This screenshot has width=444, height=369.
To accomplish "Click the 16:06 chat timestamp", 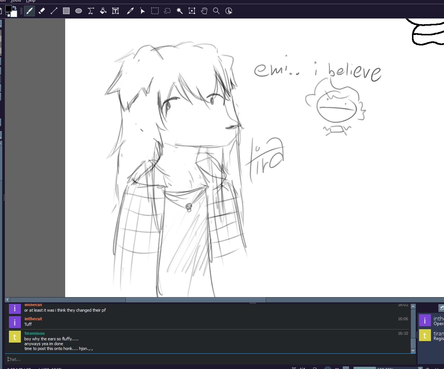I will tap(403, 319).
